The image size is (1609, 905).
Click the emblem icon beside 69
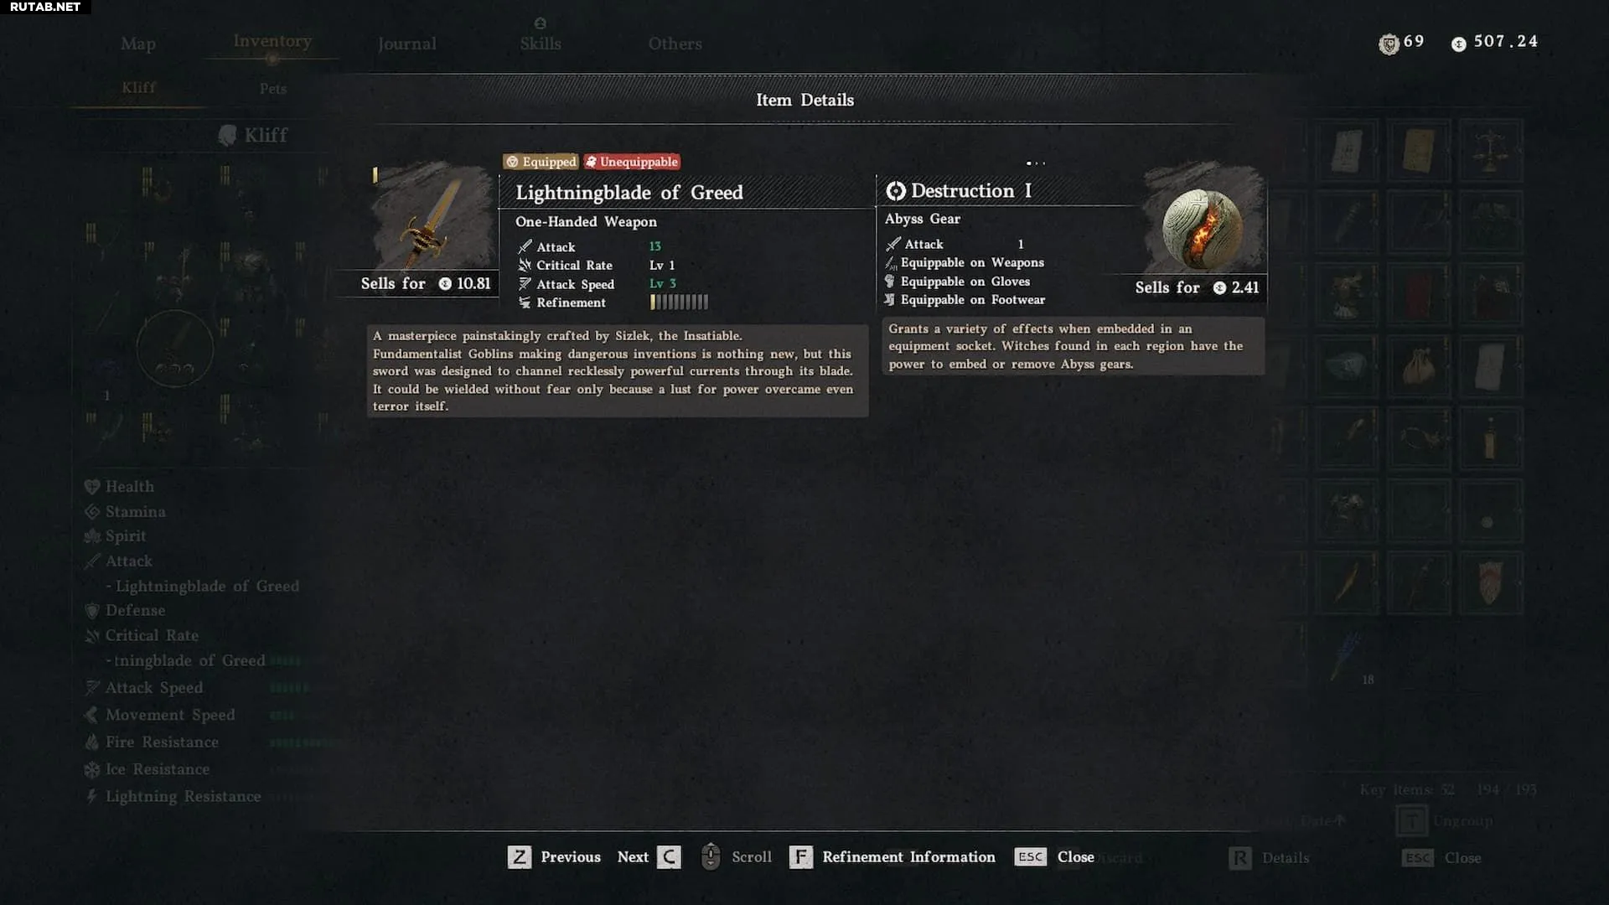point(1389,44)
